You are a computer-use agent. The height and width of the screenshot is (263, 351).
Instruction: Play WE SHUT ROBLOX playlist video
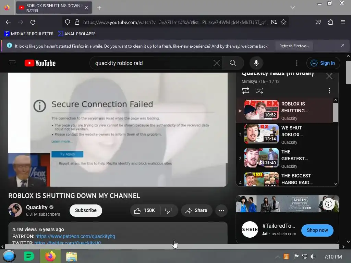coord(285,135)
